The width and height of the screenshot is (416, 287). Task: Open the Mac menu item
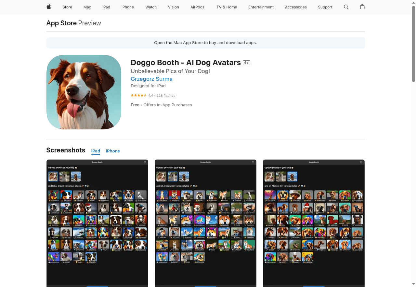point(87,7)
